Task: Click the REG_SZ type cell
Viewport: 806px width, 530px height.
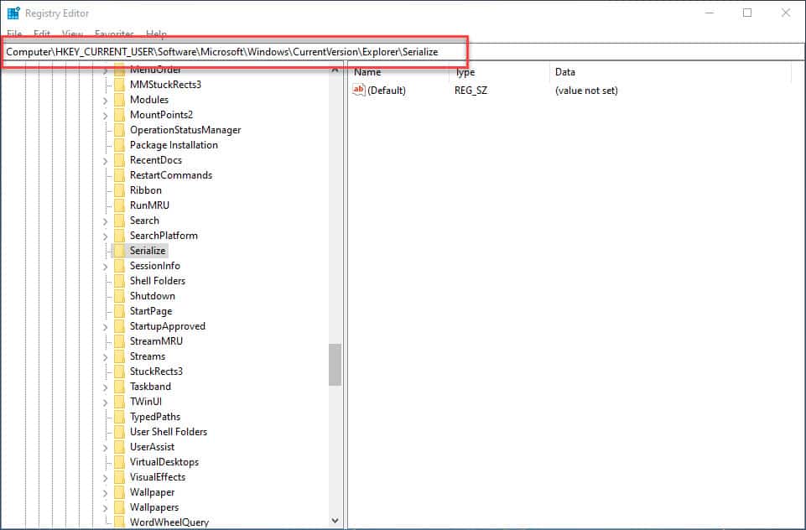Action: pos(471,91)
